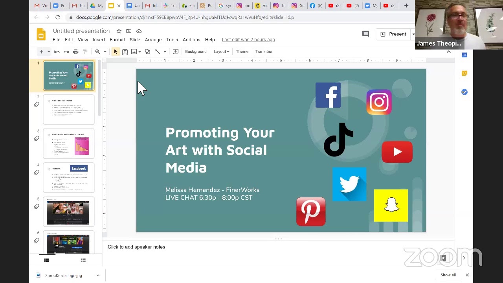The height and width of the screenshot is (283, 503).
Task: Switch to grid view
Action: [x=83, y=260]
